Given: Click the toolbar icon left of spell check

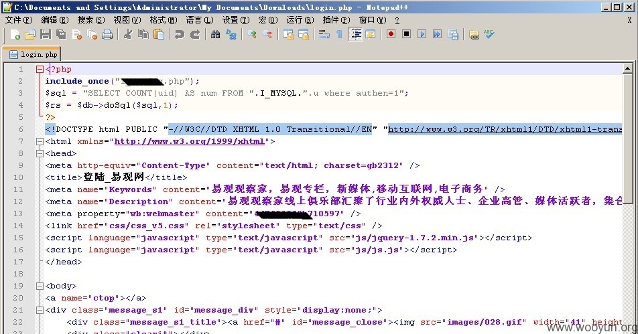Looking at the screenshot, I should [x=474, y=35].
